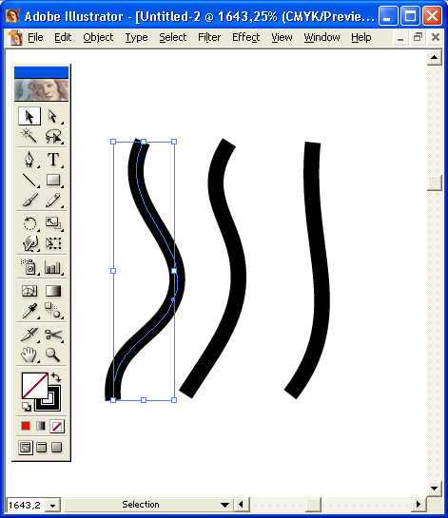Image resolution: width=448 pixels, height=518 pixels.
Task: Select the Direct Selection arrow tool
Action: click(53, 116)
